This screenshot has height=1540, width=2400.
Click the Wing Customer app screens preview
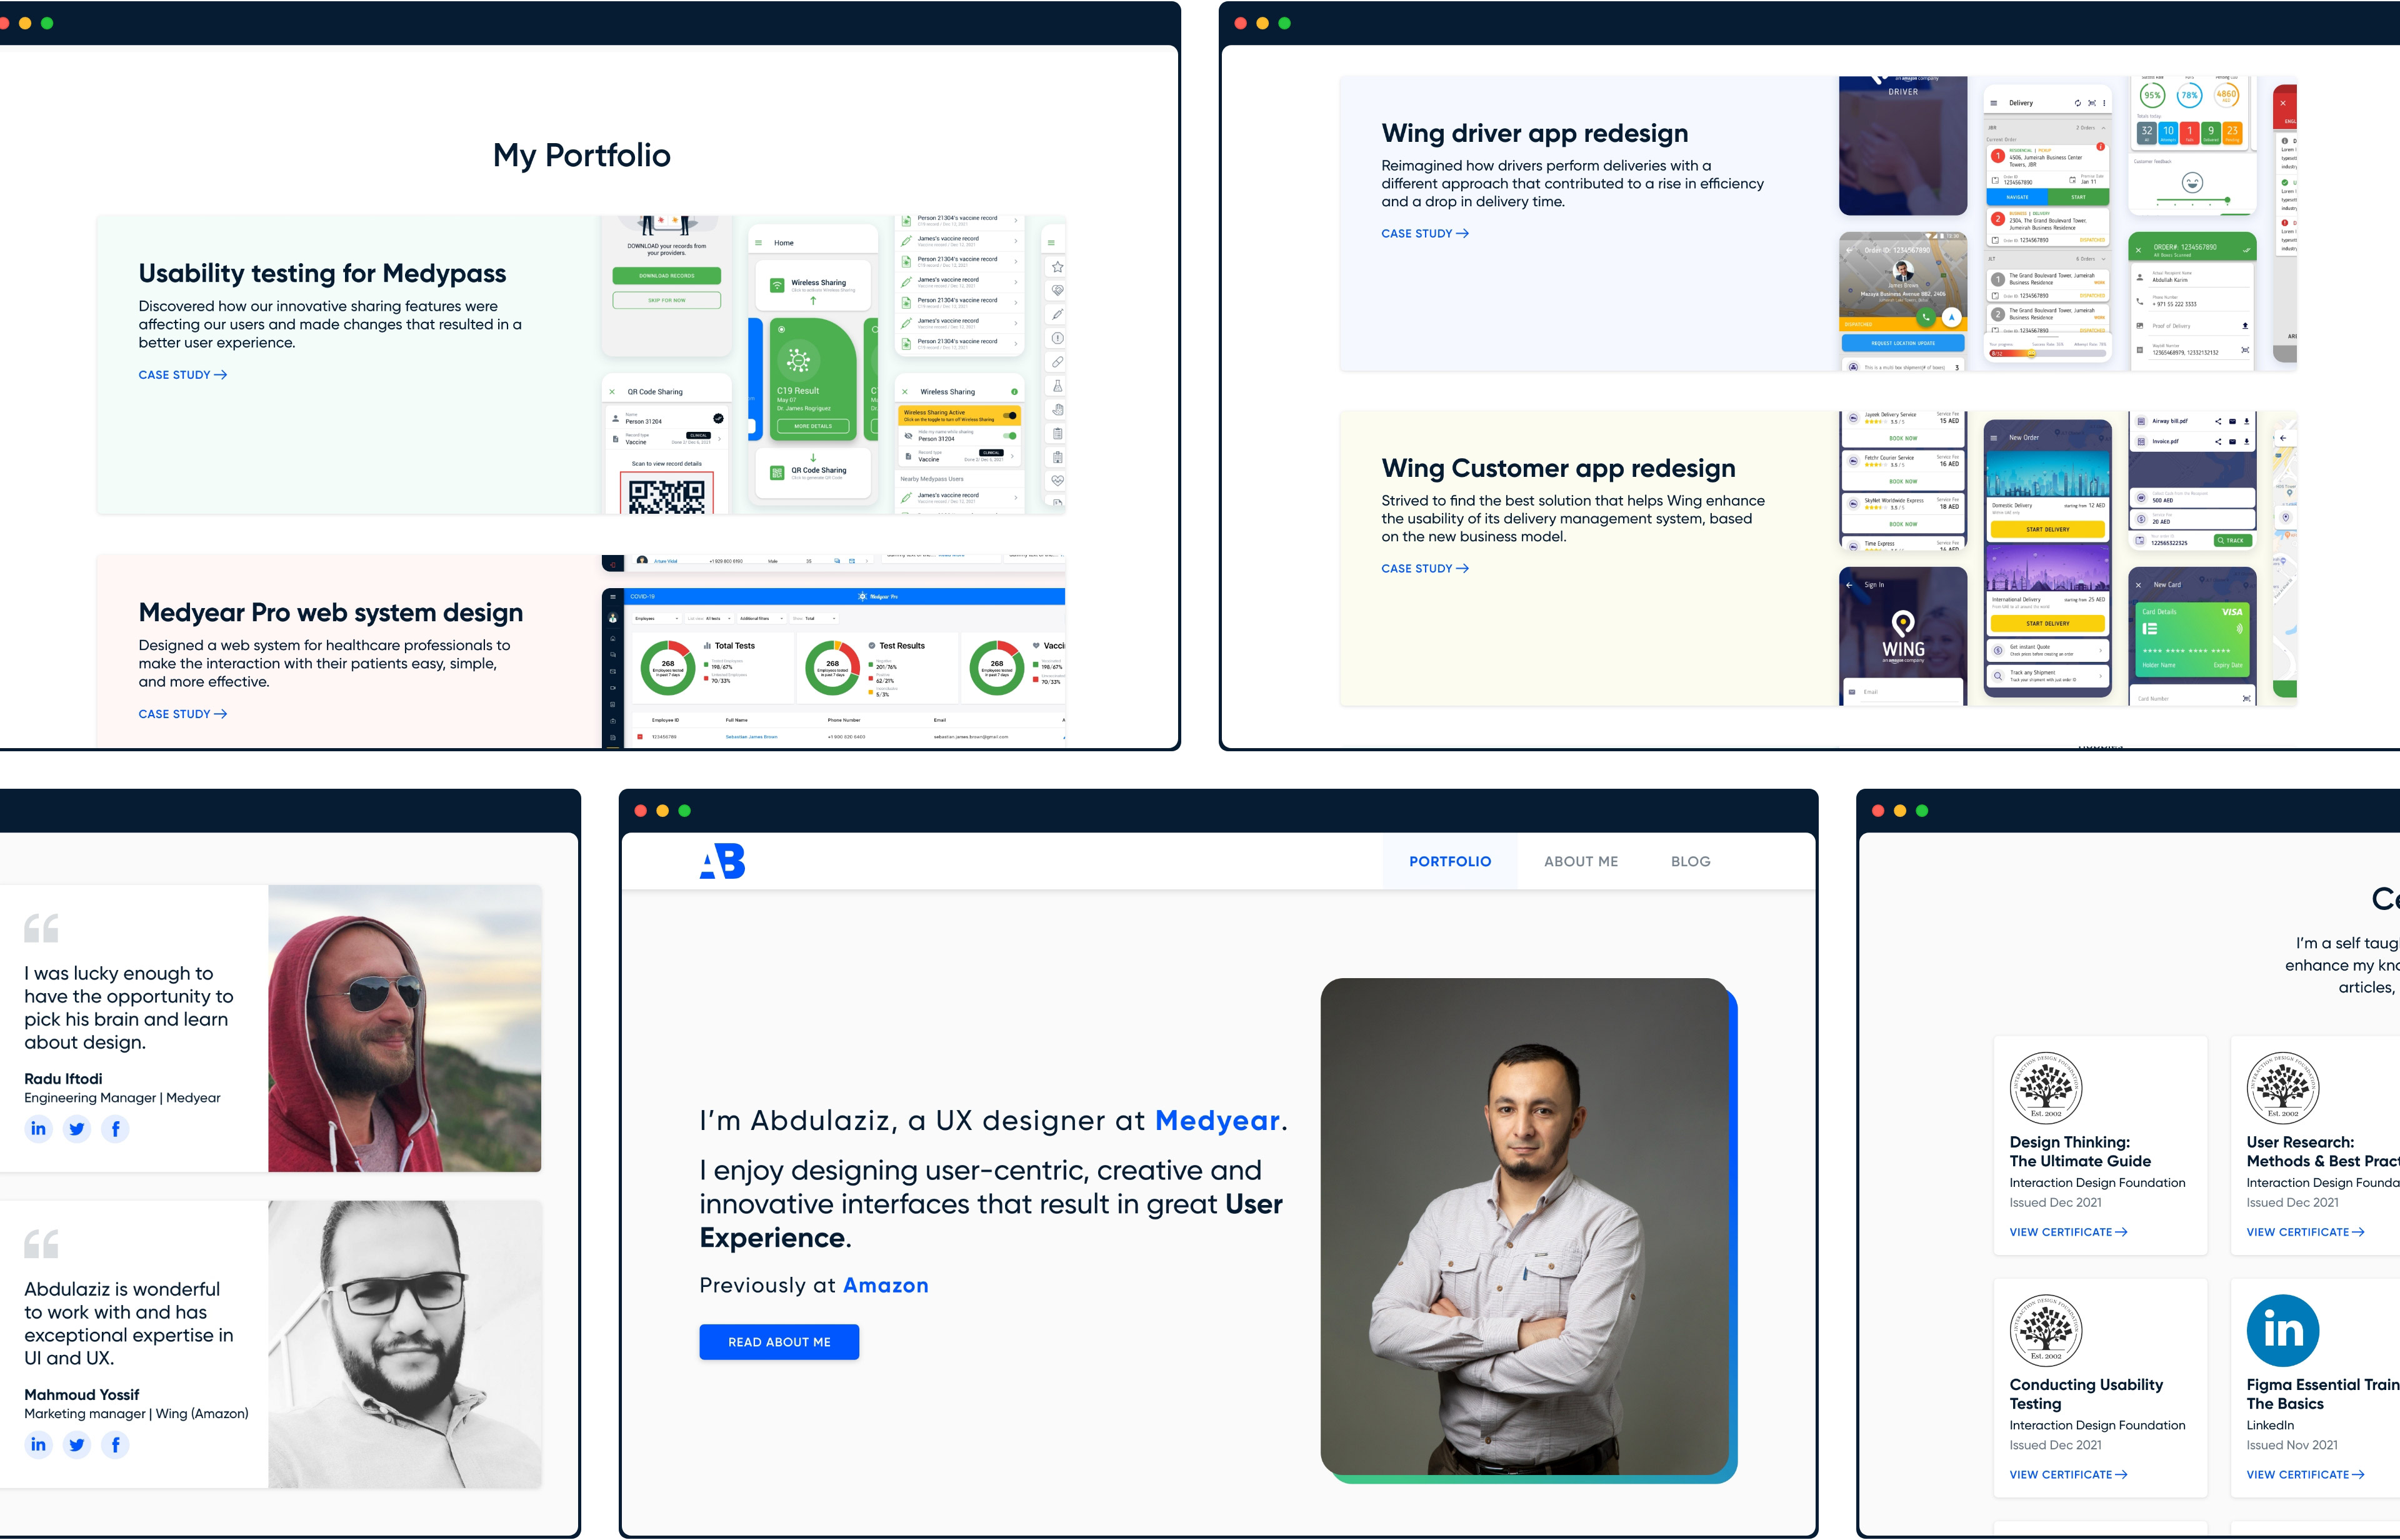tap(2067, 559)
